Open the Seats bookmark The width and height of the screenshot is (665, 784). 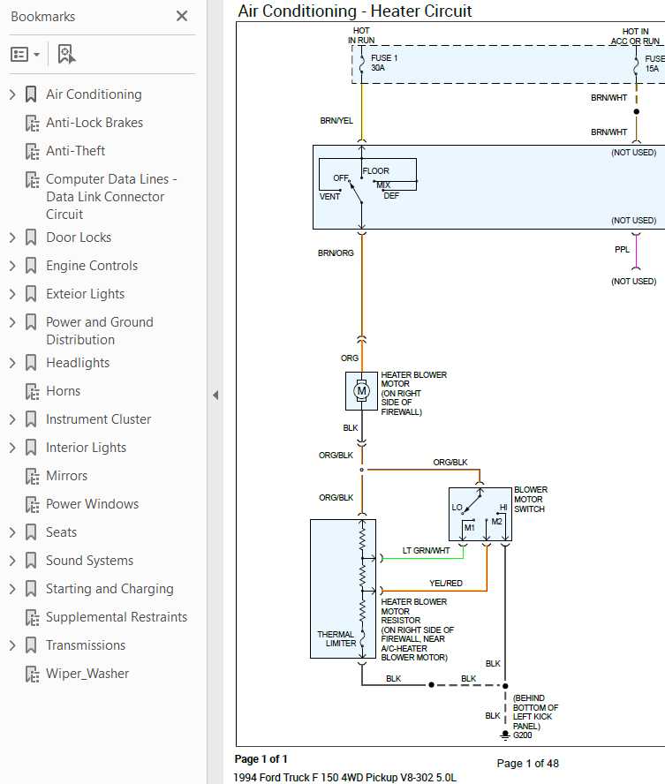61,532
